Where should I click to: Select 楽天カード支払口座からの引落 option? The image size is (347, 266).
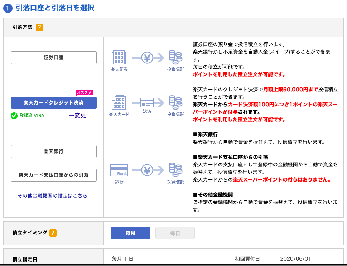(54, 175)
